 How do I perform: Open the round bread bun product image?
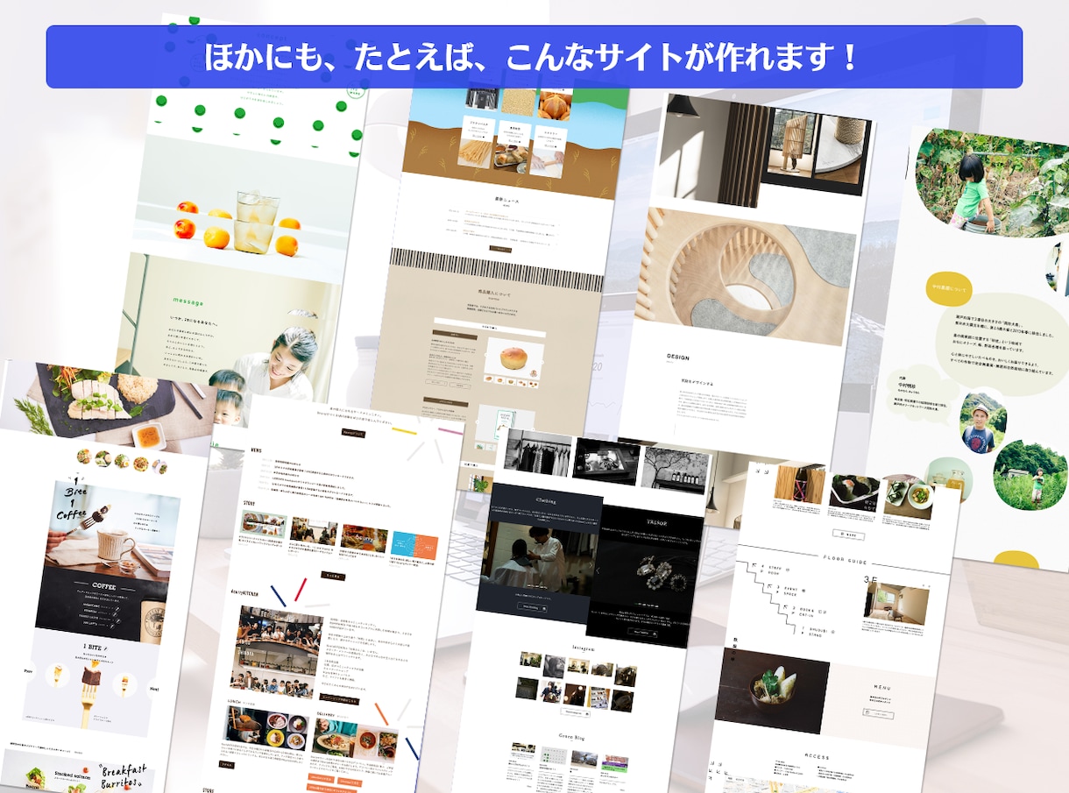[x=512, y=358]
